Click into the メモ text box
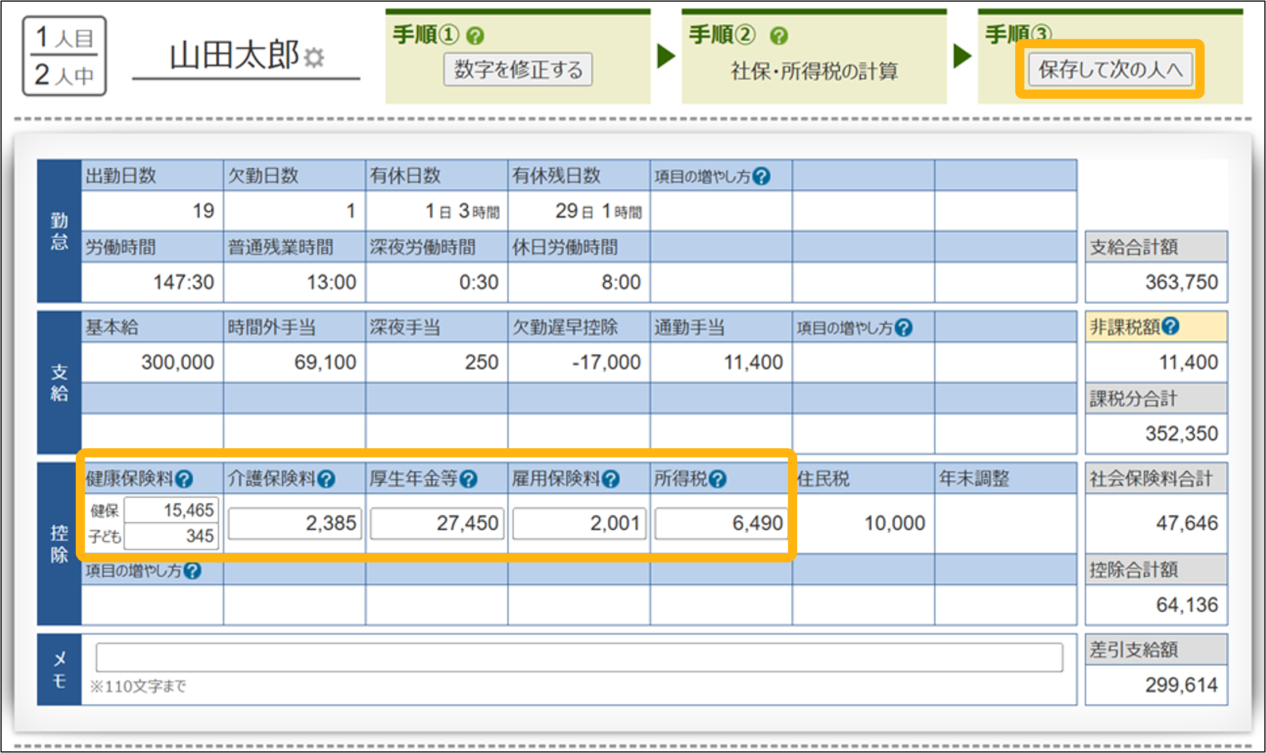1266x753 pixels. 579,657
